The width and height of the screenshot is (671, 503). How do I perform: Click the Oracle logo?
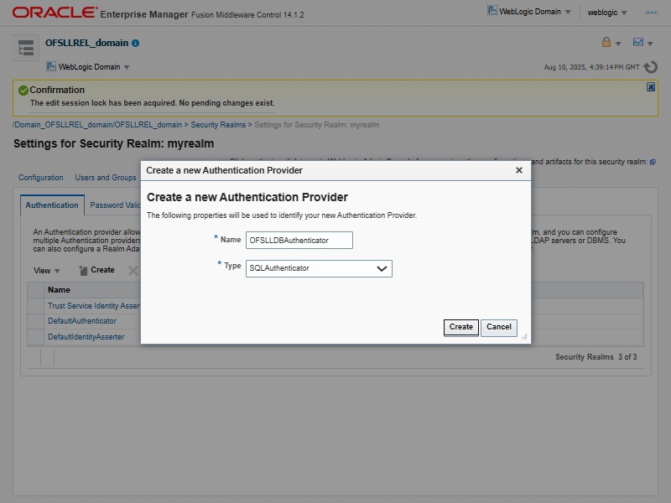55,13
